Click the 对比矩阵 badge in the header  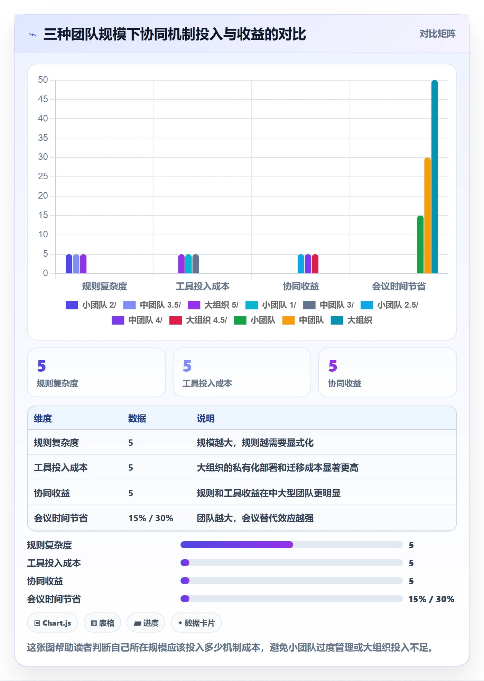point(437,34)
